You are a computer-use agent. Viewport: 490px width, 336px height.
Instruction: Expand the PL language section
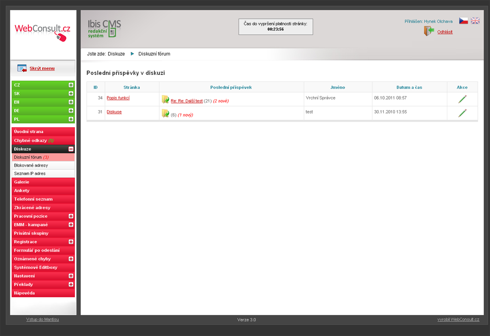71,120
